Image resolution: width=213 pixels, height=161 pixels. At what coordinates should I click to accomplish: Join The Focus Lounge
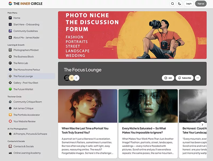click(x=168, y=78)
